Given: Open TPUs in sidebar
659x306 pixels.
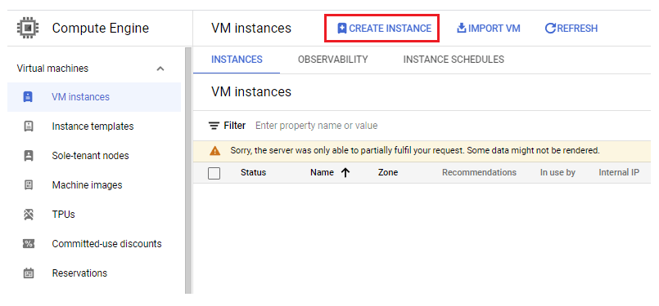Looking at the screenshot, I should pyautogui.click(x=94, y=214).
